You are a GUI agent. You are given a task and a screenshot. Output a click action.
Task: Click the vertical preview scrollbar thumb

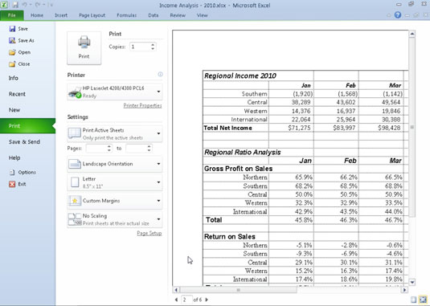pos(412,128)
